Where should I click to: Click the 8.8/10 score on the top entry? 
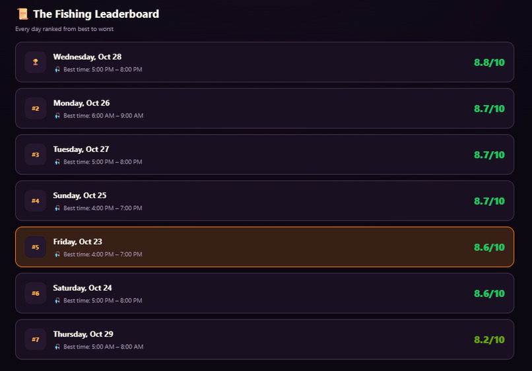[489, 63]
